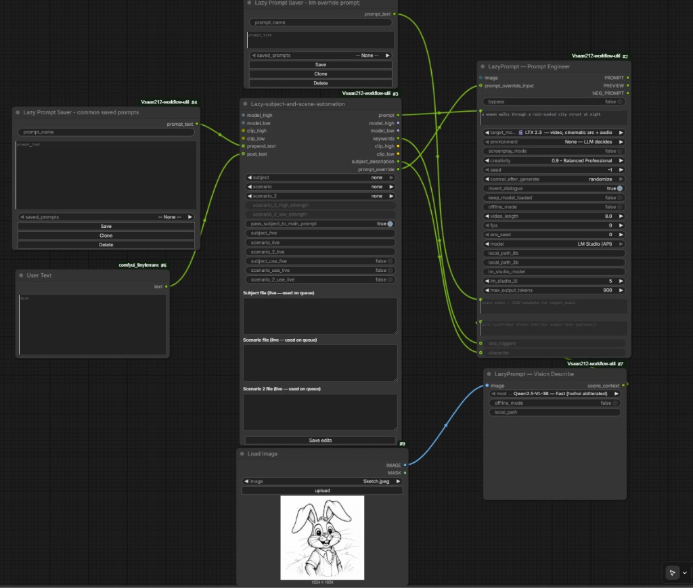The height and width of the screenshot is (588, 693).
Task: Click Scenario file live text area
Action: pyautogui.click(x=320, y=363)
